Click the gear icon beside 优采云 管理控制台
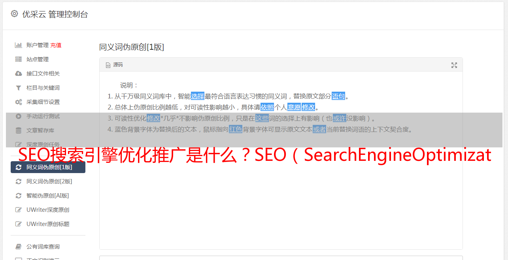508x260 pixels. tap(14, 14)
